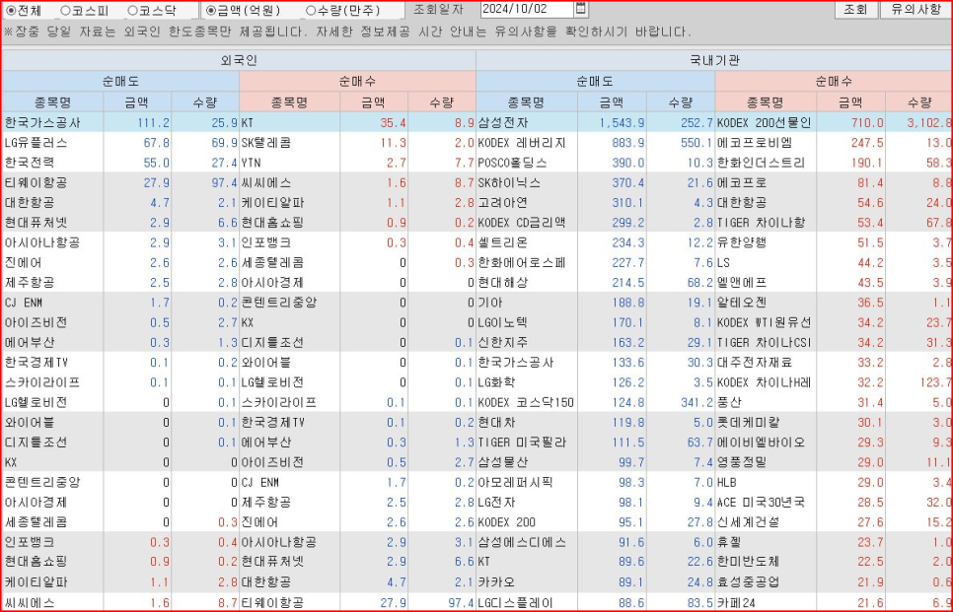
Task: Click 외국인 순매수 header
Action: point(357,82)
